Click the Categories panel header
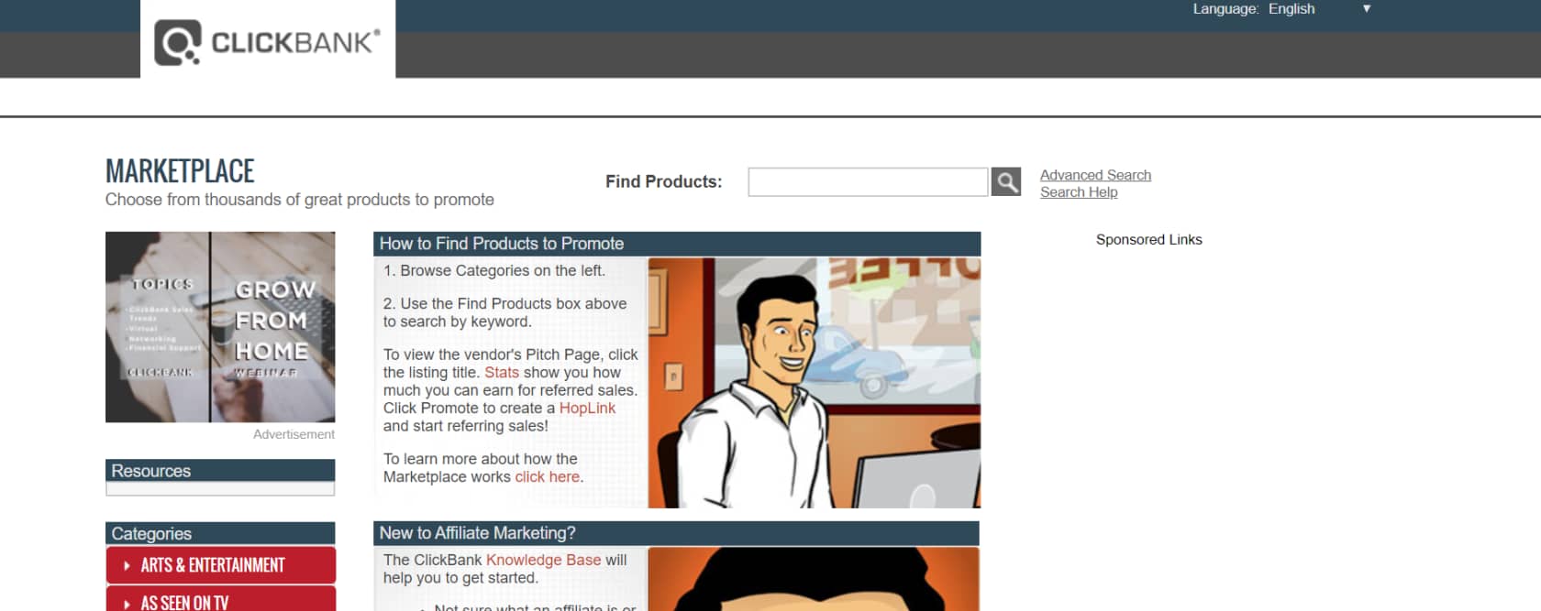Image resolution: width=1541 pixels, height=611 pixels. (220, 534)
